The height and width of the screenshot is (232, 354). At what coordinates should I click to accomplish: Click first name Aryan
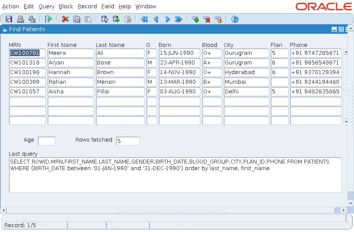[x=71, y=63]
